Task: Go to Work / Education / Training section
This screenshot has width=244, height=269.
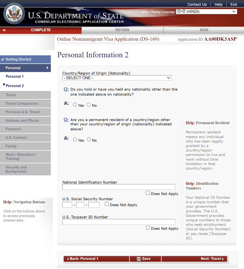Action: point(25,157)
